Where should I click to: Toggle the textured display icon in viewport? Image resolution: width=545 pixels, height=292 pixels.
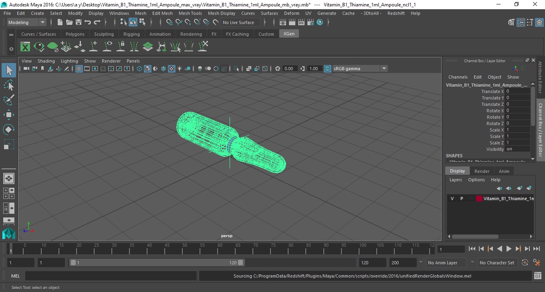172,69
